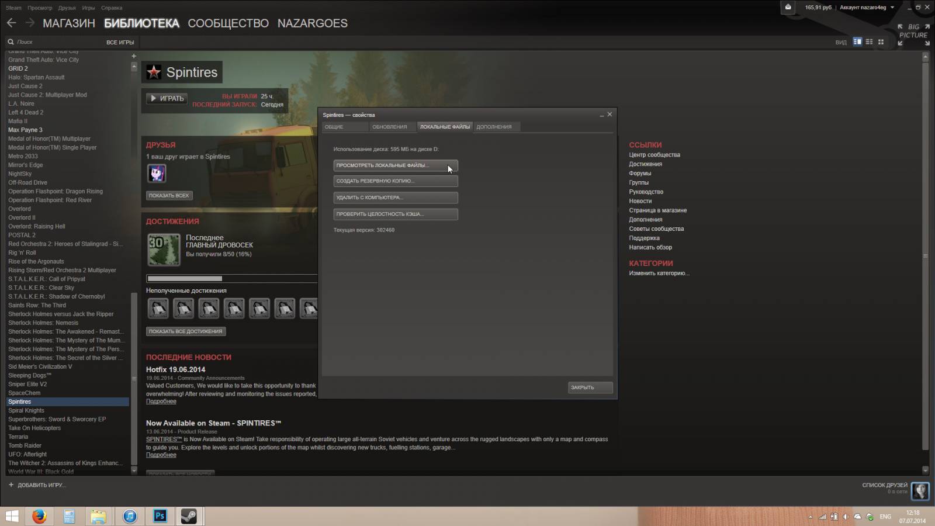The width and height of the screenshot is (935, 526).
Task: Open the Windows Start button
Action: coord(12,516)
